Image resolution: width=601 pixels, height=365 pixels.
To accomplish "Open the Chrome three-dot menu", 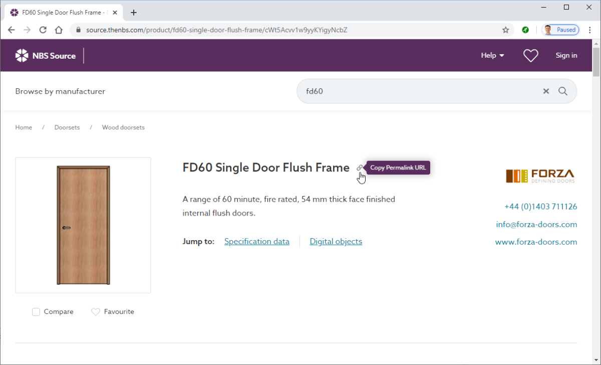I will (591, 30).
